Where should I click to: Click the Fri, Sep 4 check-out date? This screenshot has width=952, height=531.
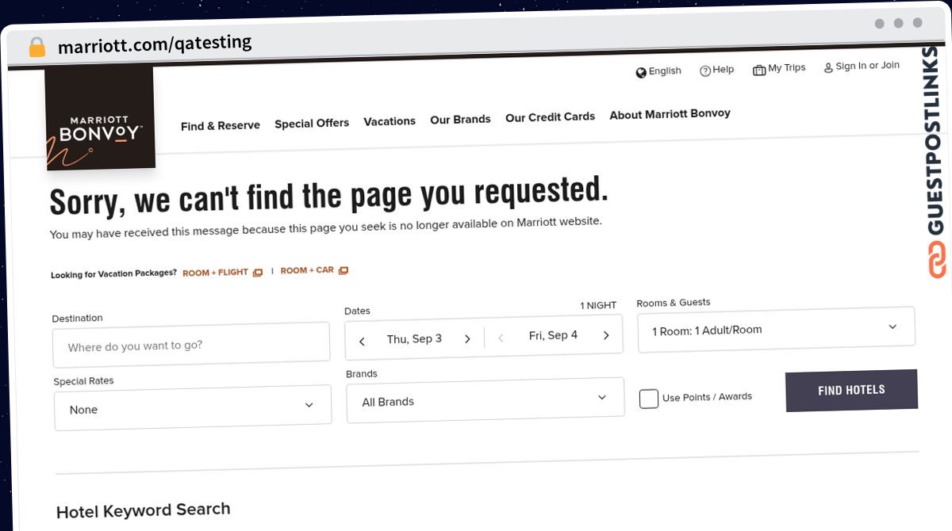(x=553, y=336)
